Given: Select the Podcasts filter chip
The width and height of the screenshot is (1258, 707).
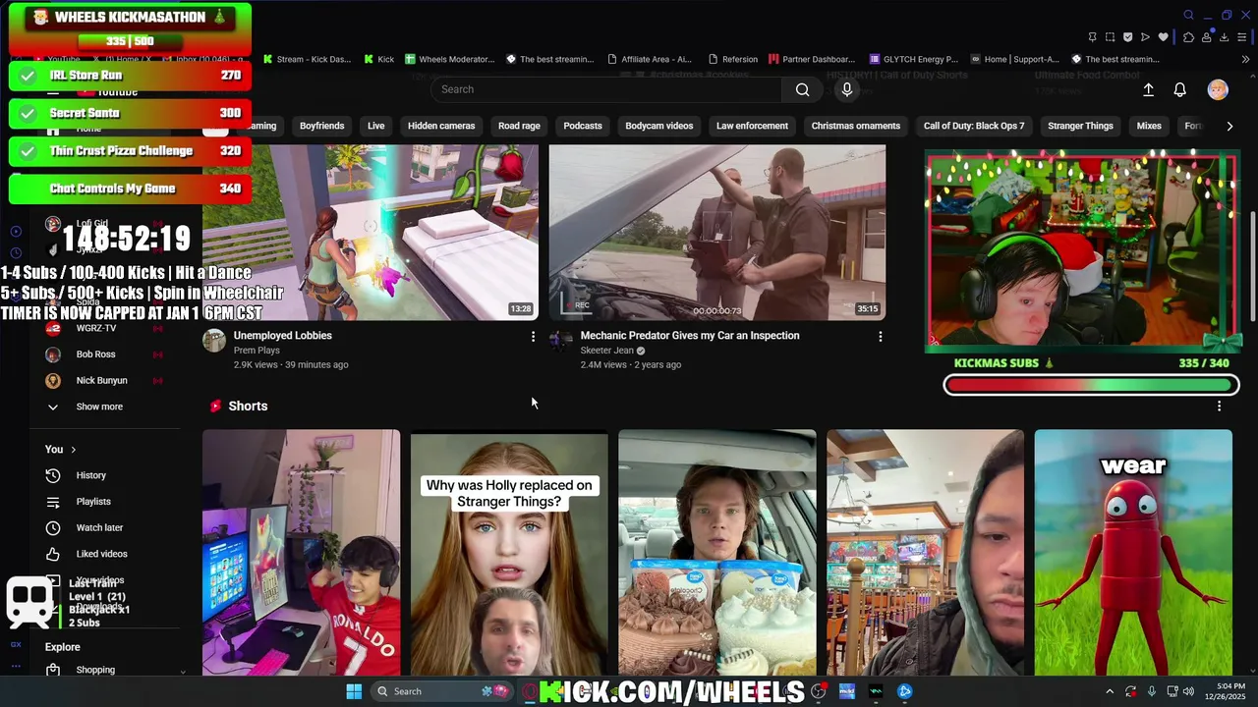Looking at the screenshot, I should [x=583, y=126].
